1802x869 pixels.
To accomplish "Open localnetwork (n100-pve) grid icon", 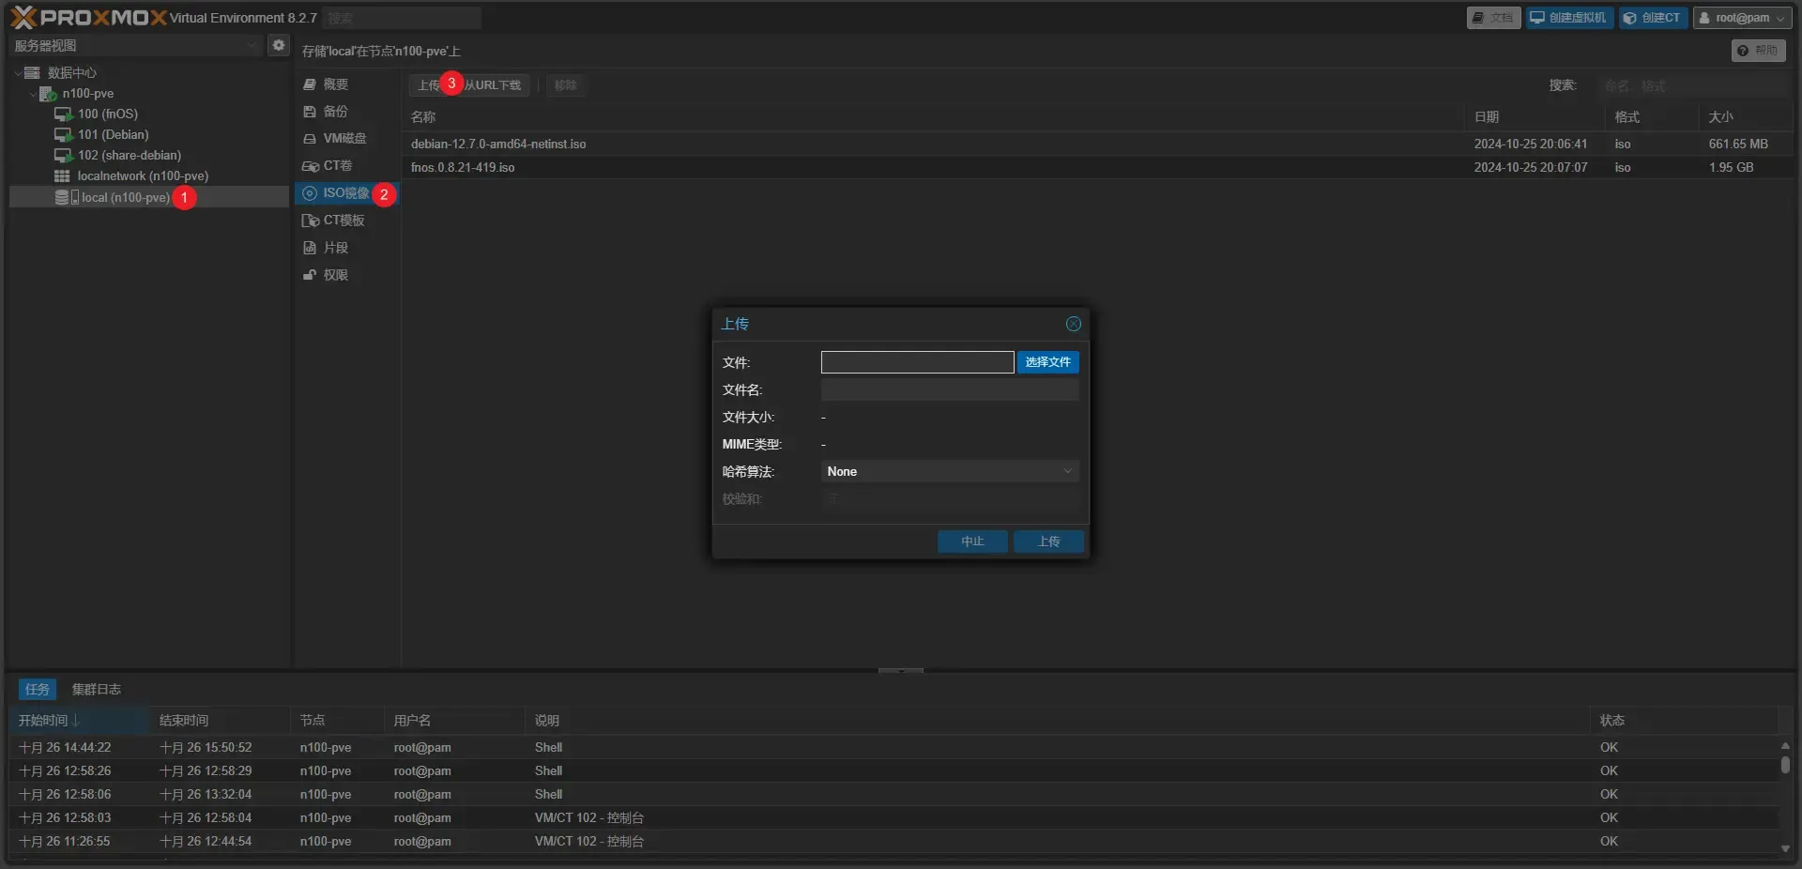I will (x=62, y=175).
